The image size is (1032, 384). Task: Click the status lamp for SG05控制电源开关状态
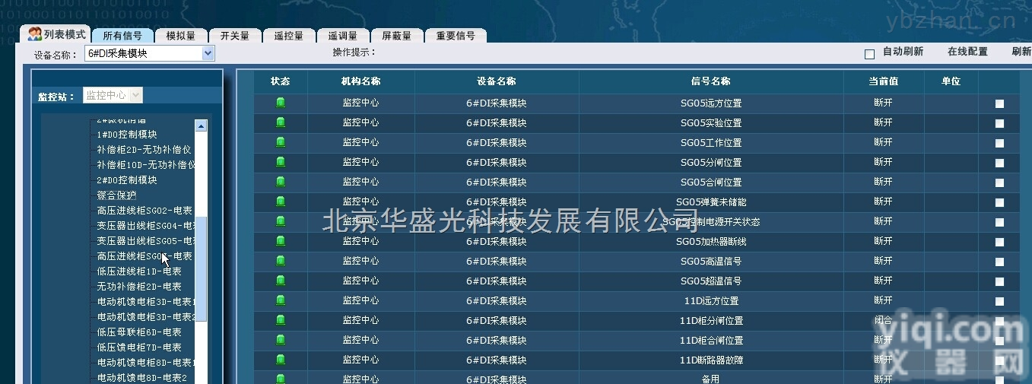click(281, 221)
